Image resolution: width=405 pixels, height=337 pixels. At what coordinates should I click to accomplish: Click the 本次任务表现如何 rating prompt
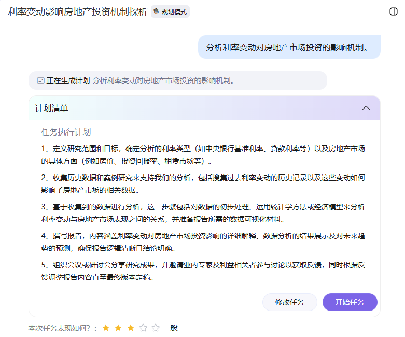point(62,328)
